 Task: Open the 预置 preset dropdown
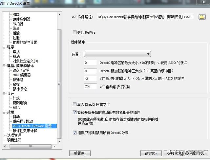(x=117, y=54)
